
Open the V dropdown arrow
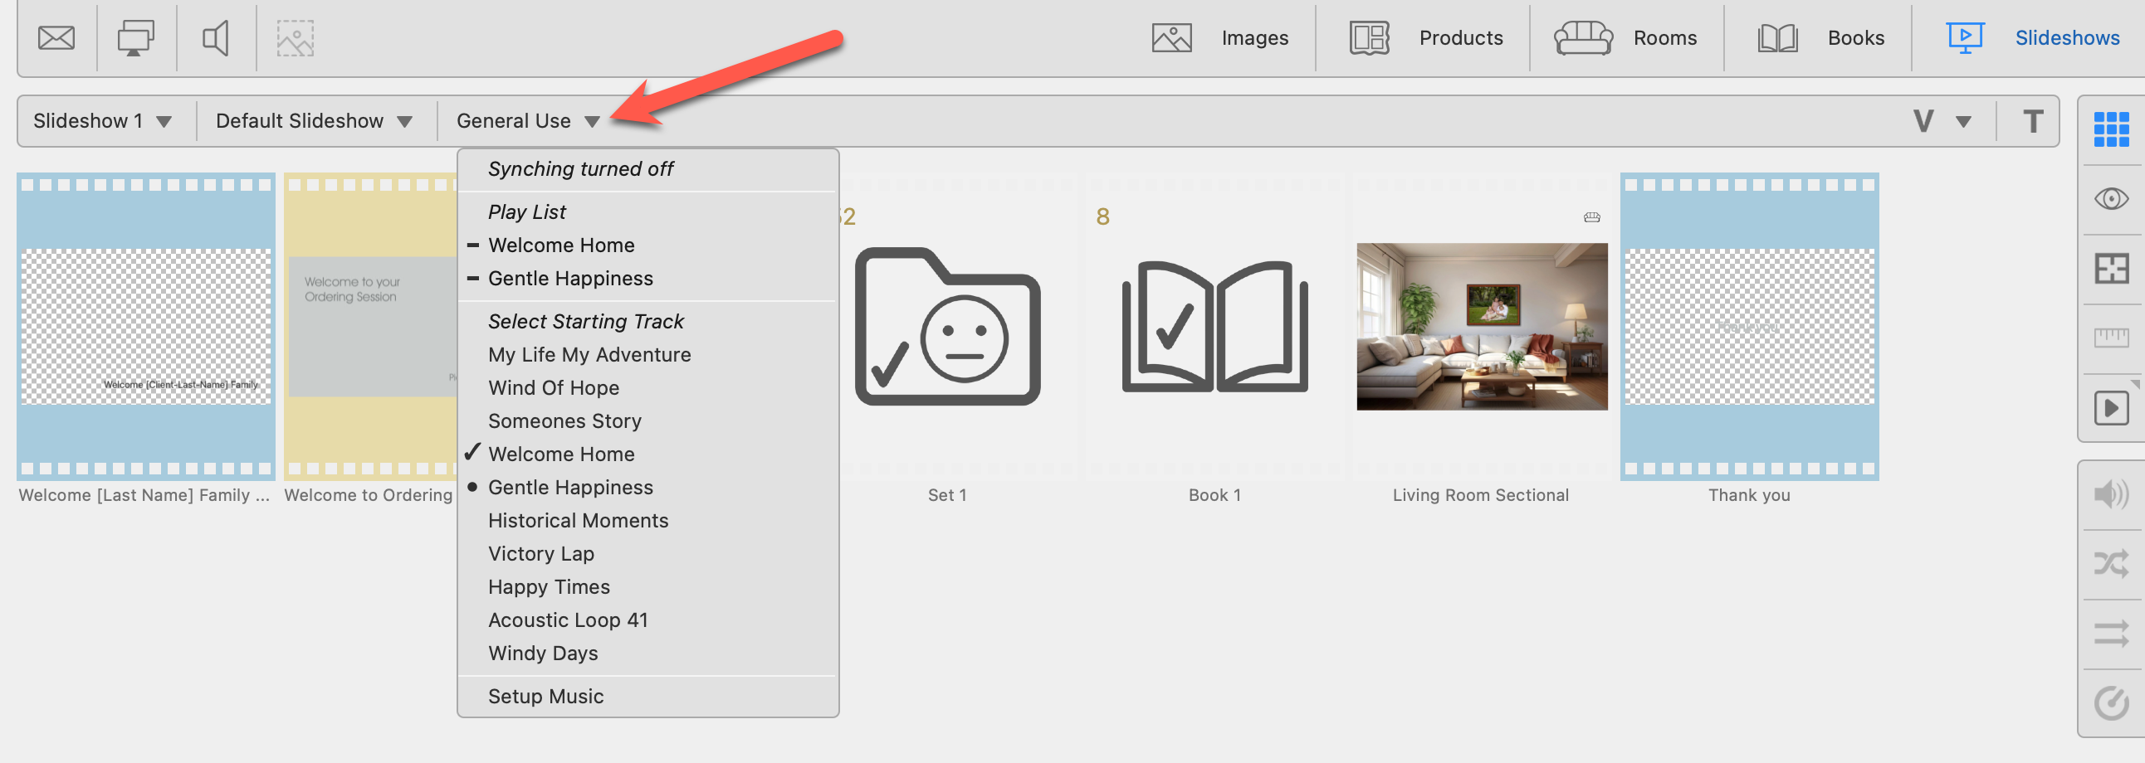[1962, 122]
